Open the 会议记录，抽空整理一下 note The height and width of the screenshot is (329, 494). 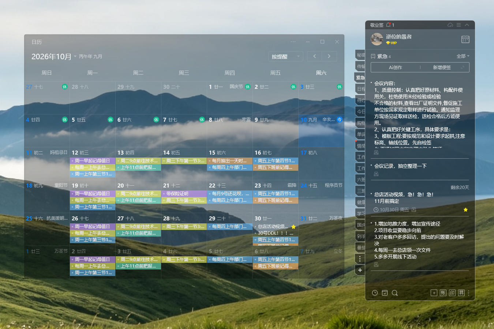pyautogui.click(x=400, y=166)
